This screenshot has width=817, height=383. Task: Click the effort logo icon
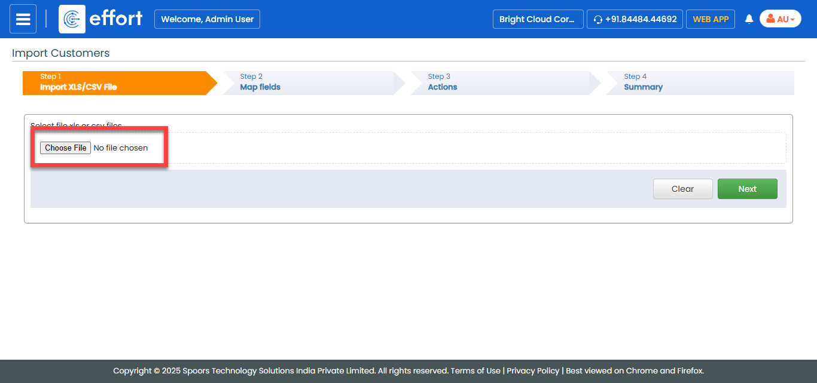coord(72,19)
